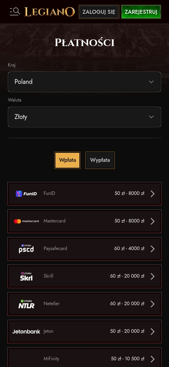Click the Legiano logo
169x367 pixels.
click(x=50, y=12)
